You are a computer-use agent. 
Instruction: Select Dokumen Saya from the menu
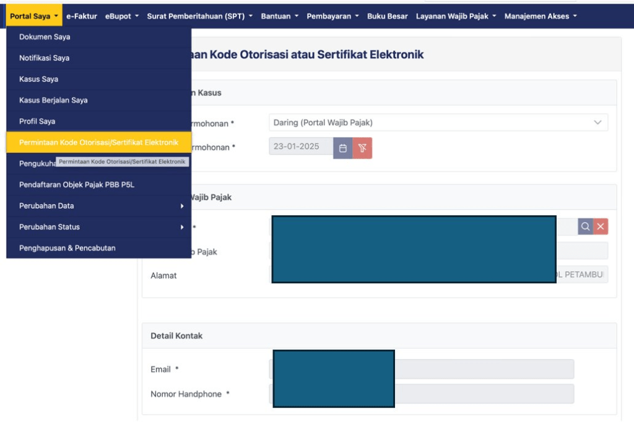(45, 37)
